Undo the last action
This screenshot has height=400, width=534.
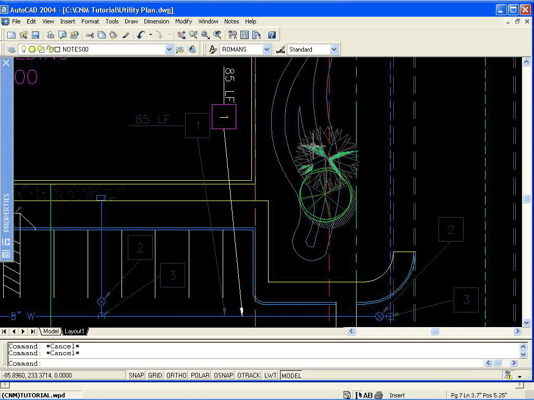141,35
